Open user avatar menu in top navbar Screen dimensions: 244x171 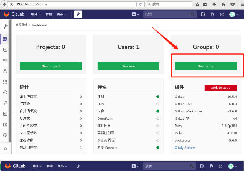(234, 14)
